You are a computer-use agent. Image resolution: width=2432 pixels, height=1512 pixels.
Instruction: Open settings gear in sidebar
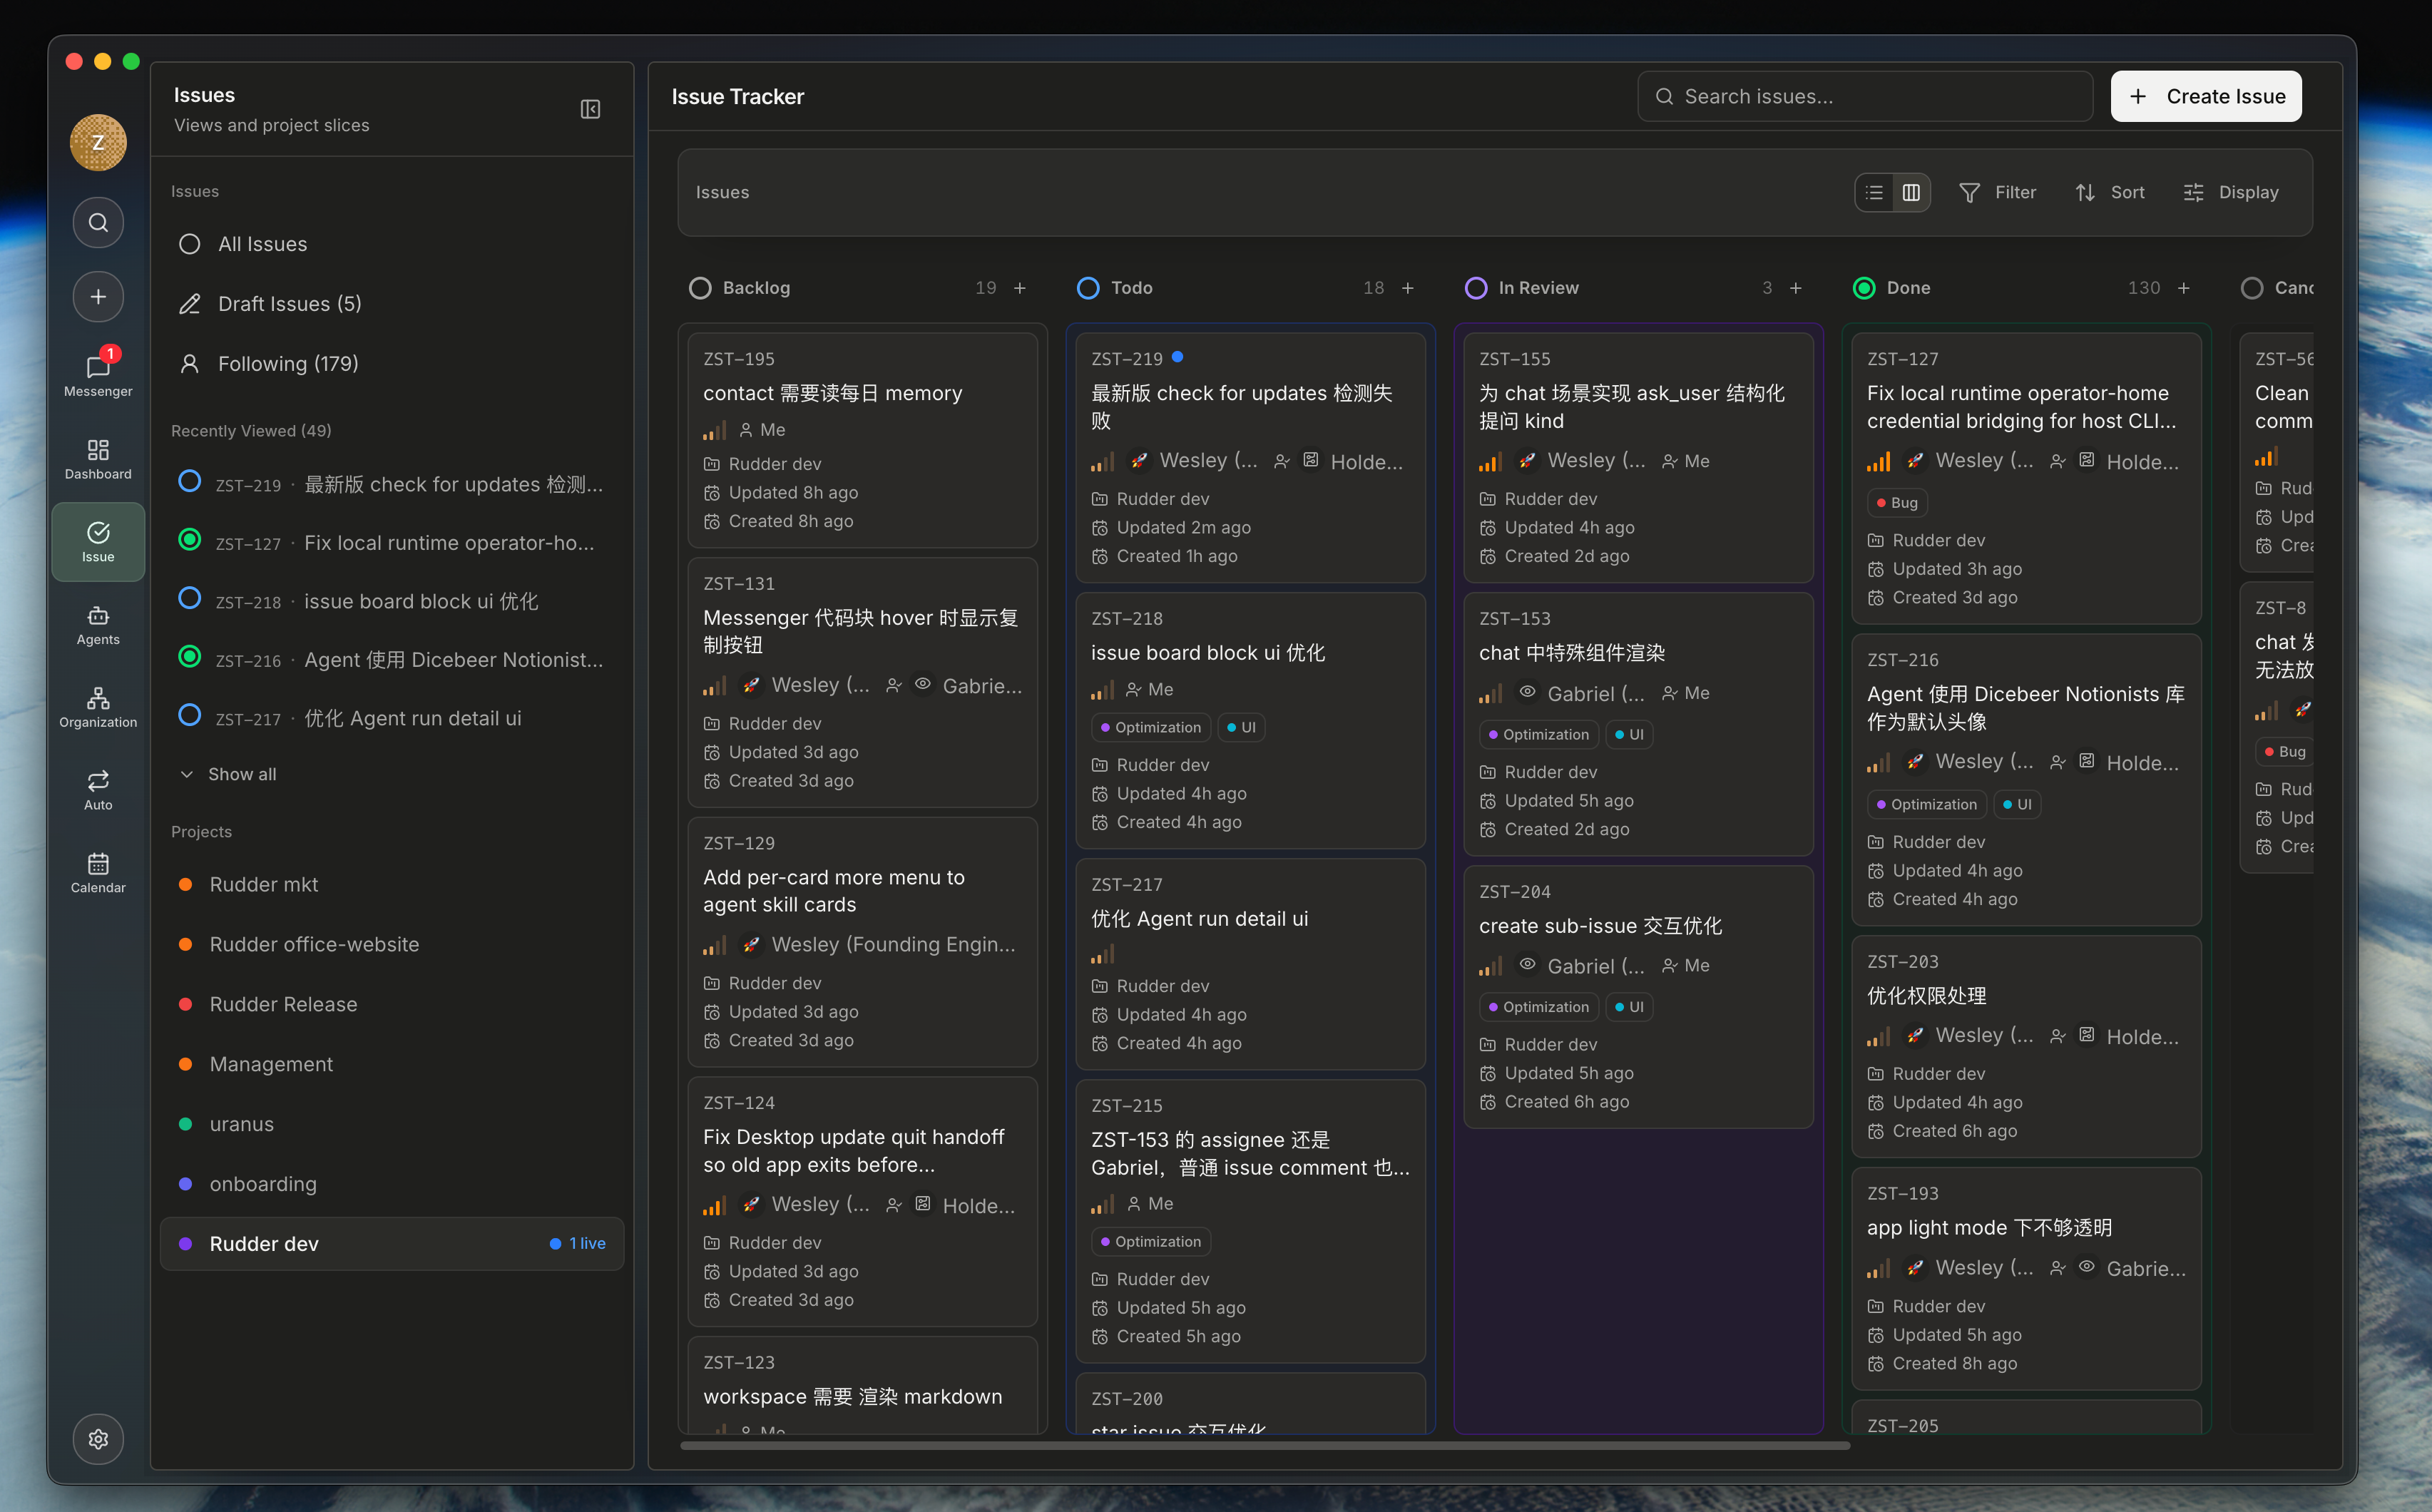tap(98, 1439)
